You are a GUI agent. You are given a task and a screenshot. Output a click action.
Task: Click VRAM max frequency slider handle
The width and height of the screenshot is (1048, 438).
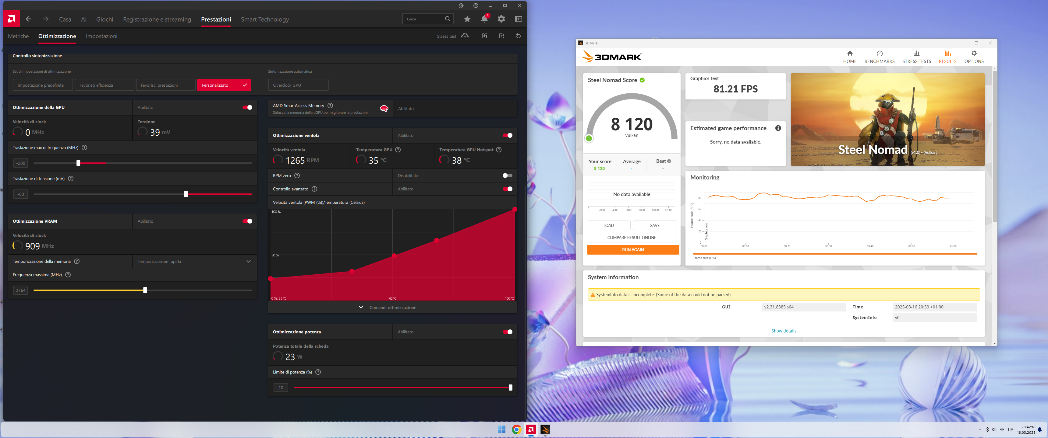[x=145, y=290]
